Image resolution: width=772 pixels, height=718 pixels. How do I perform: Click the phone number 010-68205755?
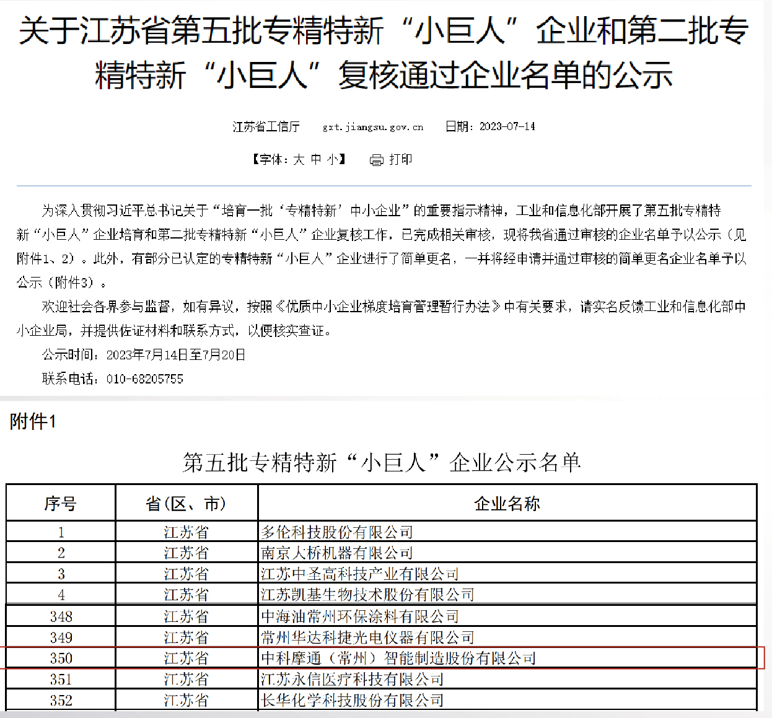tap(145, 379)
